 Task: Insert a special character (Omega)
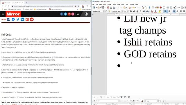tap(175, 8)
